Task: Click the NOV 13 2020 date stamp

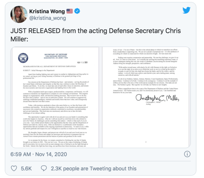Action: 82,63
